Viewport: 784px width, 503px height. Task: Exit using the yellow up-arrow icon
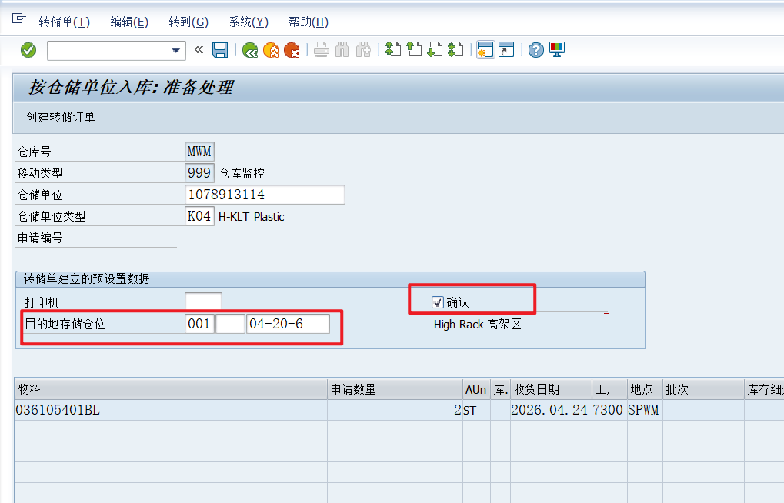(x=271, y=50)
